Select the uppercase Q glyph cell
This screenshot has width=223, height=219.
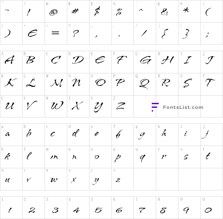pyautogui.click(x=145, y=84)
